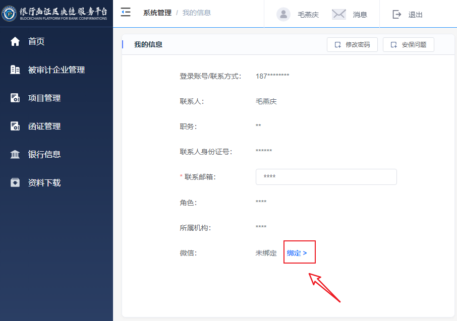This screenshot has height=321, width=457.
Task: Open 银行信息 menu entry
Action: click(x=44, y=155)
